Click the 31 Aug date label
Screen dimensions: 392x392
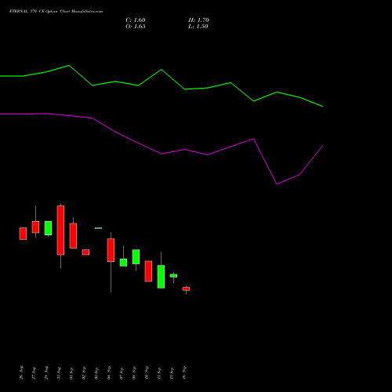pyautogui.click(x=59, y=372)
